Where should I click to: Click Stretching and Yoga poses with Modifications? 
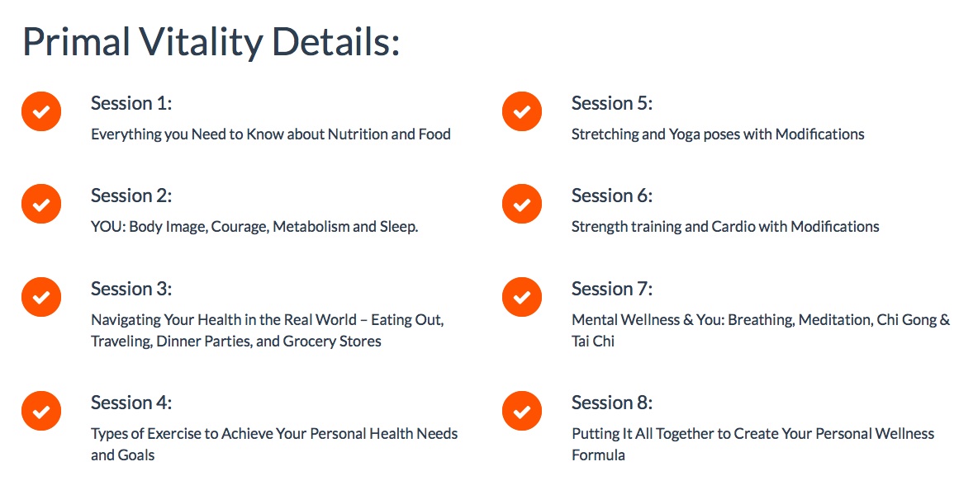tap(718, 134)
